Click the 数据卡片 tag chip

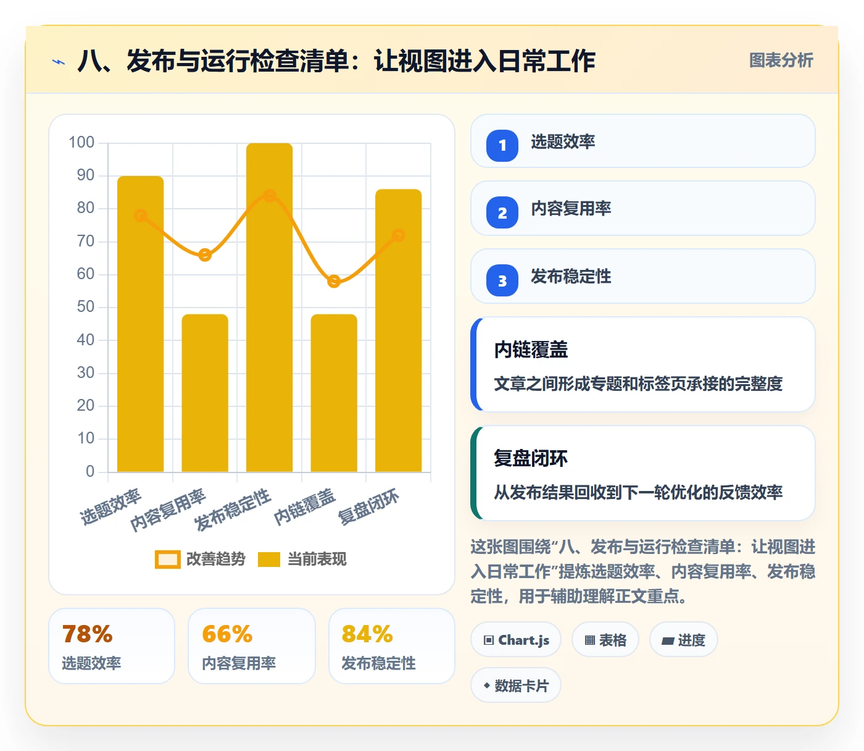(x=516, y=686)
